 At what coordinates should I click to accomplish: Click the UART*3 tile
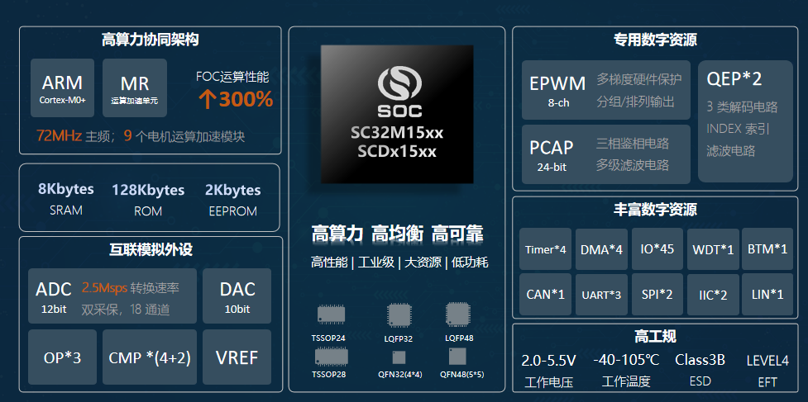[x=601, y=295]
